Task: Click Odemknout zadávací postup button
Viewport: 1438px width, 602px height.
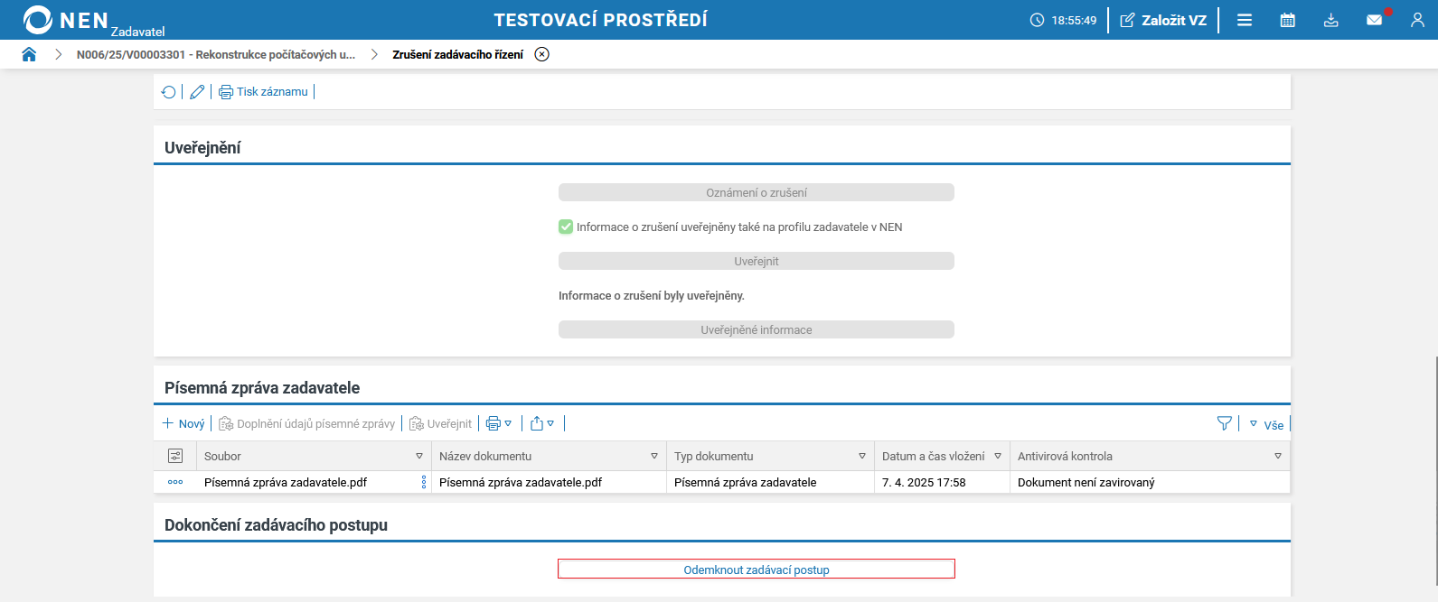Action: click(x=757, y=570)
